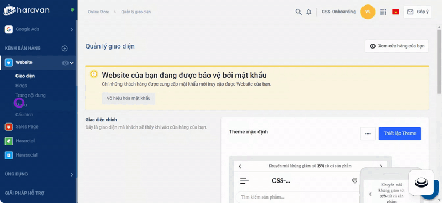Click the Vietnam flag language icon
This screenshot has height=203, width=442.
tap(396, 12)
